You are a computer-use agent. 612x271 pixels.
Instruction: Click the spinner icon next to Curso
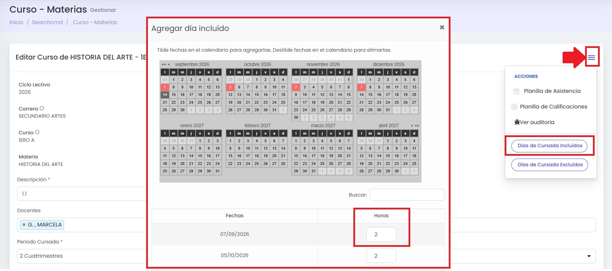(x=37, y=132)
